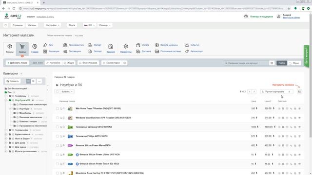Image resolution: width=312 pixels, height=175 pixels.
Task: Open the RU language dropdown
Action: tap(89, 25)
